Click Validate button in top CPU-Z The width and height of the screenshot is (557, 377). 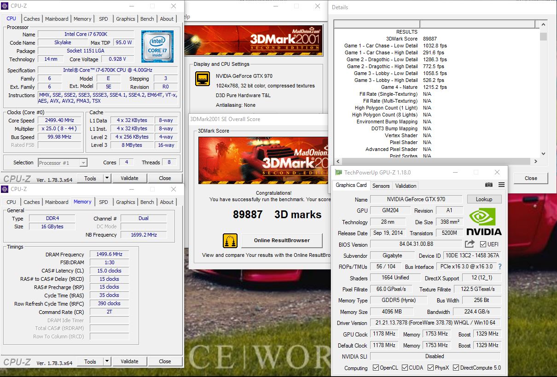pyautogui.click(x=129, y=178)
